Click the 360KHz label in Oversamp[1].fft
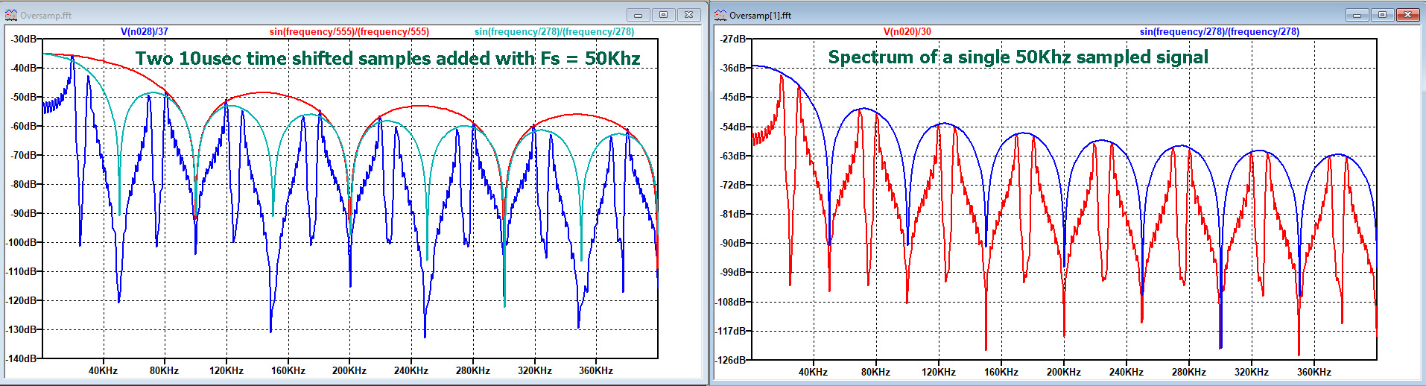 (x=1313, y=372)
